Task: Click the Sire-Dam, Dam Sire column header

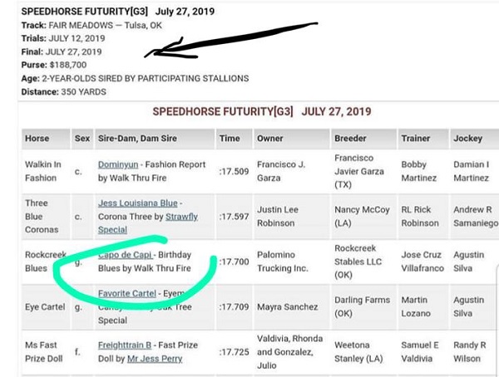Action: point(155,139)
